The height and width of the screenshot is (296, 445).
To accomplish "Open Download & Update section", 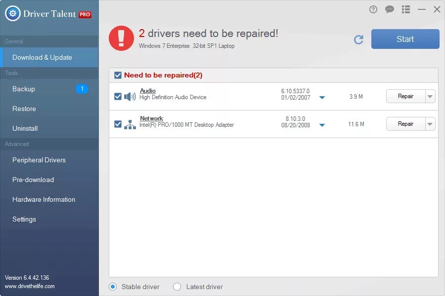I will (49, 57).
